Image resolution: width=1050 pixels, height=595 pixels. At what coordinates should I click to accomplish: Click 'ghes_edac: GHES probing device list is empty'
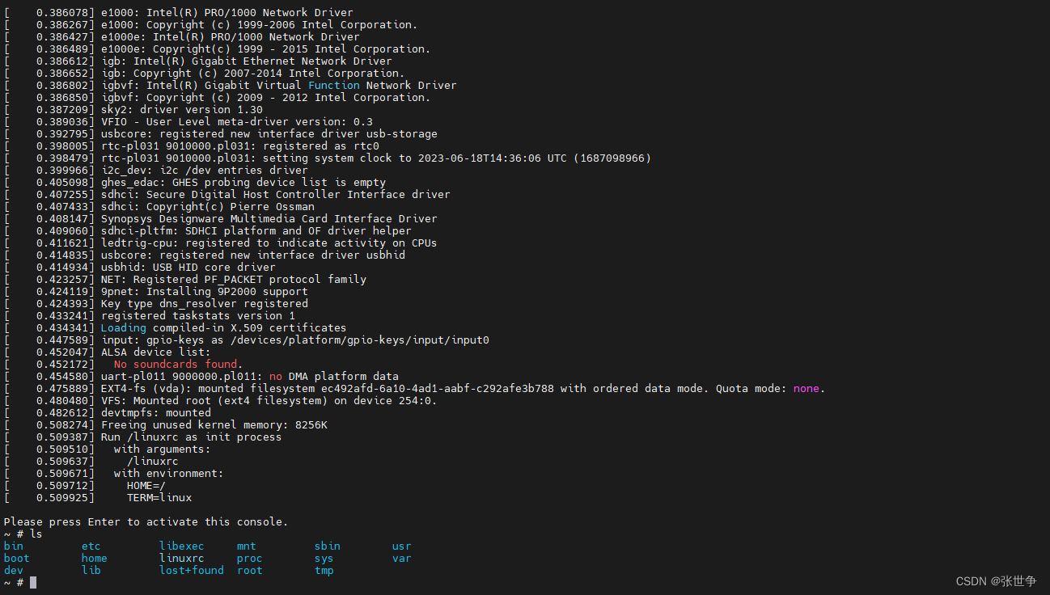(243, 183)
